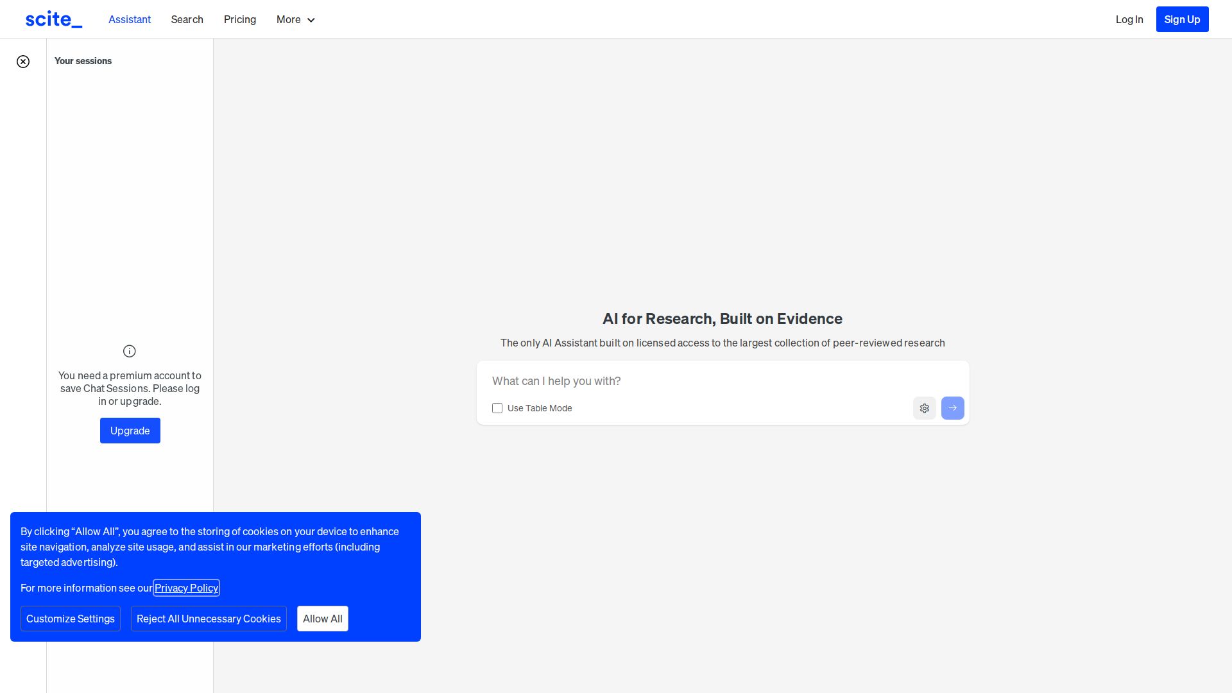Click the chevron arrow beside More
Image resolution: width=1232 pixels, height=693 pixels.
pyautogui.click(x=311, y=20)
